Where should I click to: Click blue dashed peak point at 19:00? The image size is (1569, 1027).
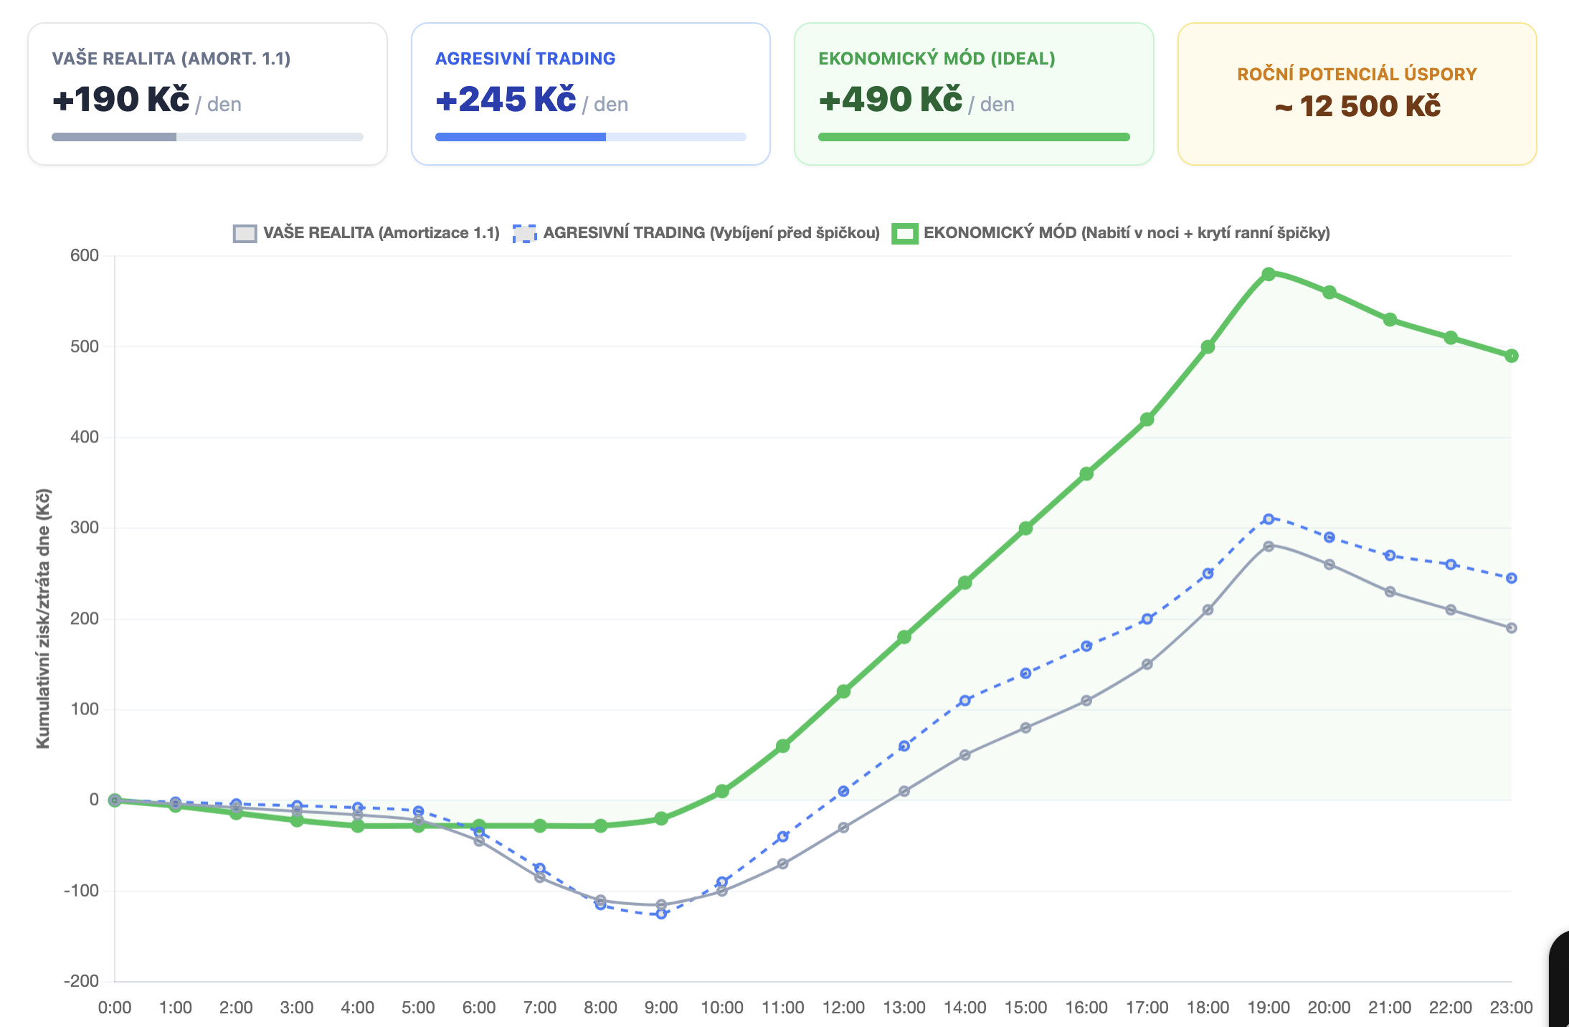pyautogui.click(x=1269, y=519)
